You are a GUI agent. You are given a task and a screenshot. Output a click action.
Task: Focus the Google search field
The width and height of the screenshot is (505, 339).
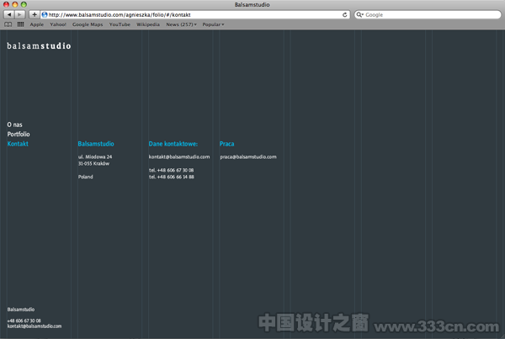[x=428, y=15]
